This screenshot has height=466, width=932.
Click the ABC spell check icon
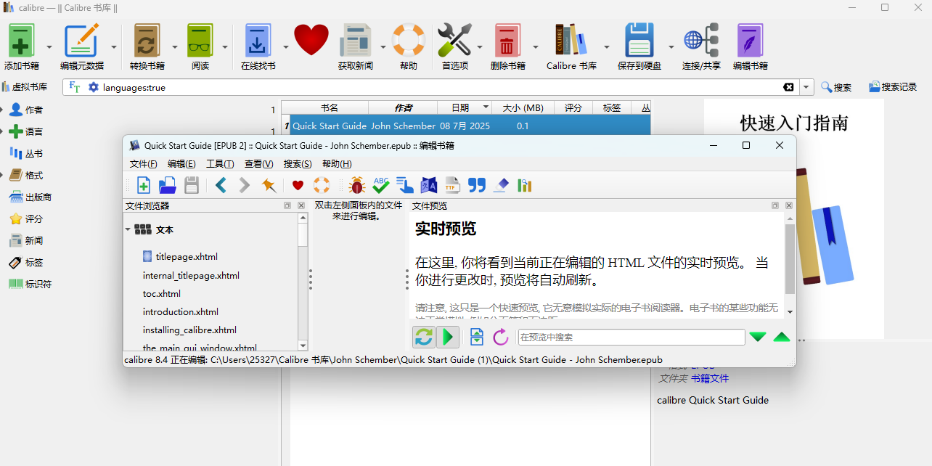(381, 185)
